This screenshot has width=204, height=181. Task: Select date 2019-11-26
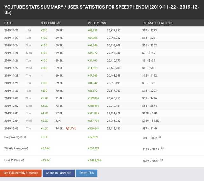[11, 61]
